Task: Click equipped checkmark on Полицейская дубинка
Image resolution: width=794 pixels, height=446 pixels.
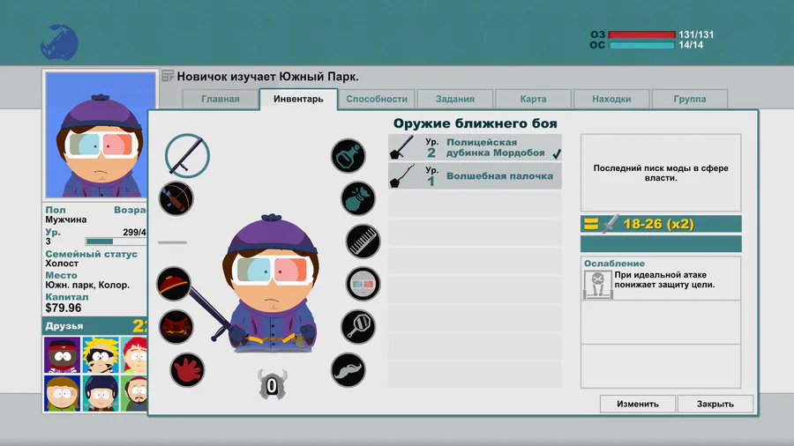Action: pos(557,154)
